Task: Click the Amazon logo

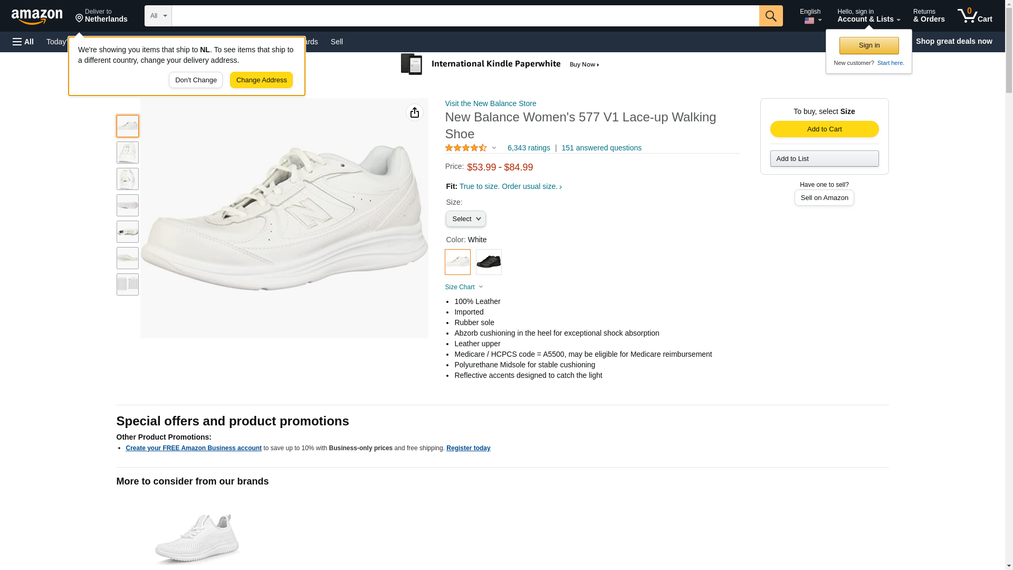Action: (37, 16)
